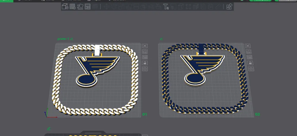Arrange objects on plate 01
This screenshot has height=136, width=297.
click(145, 57)
